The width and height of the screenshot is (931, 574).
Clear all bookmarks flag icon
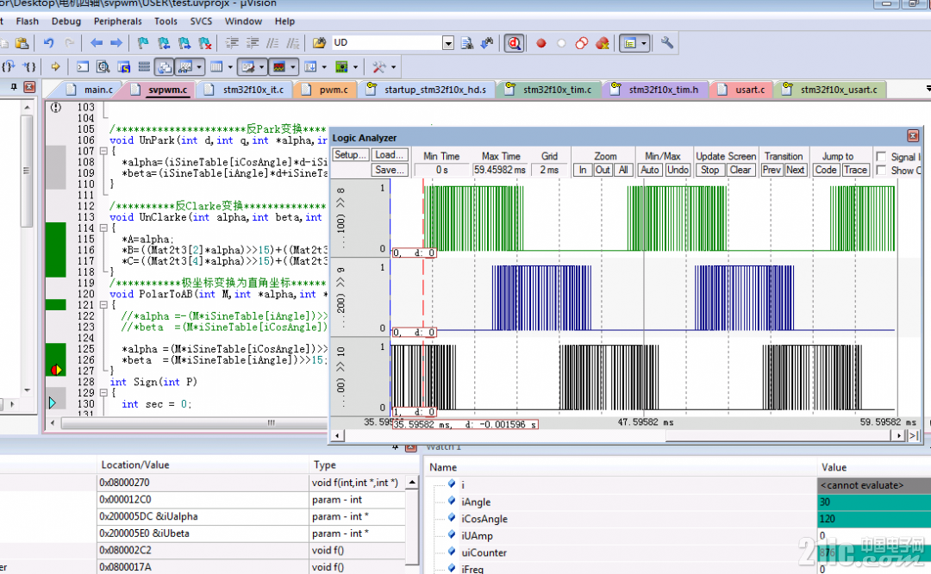point(205,43)
